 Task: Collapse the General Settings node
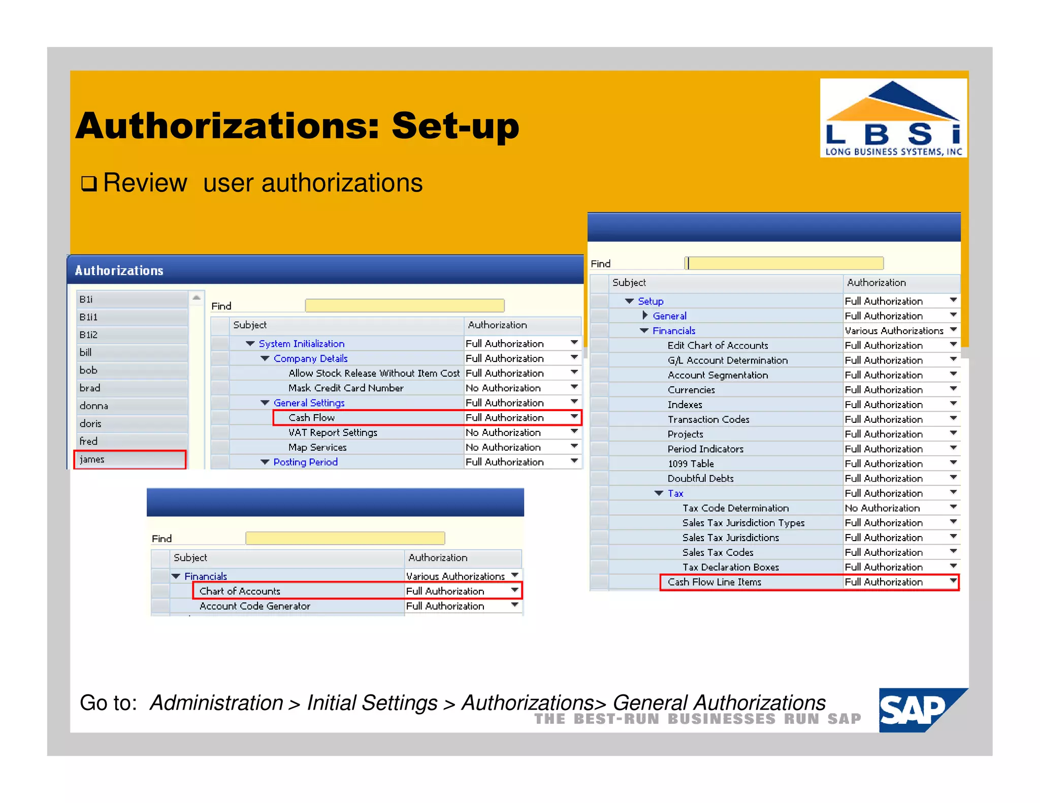coord(265,403)
